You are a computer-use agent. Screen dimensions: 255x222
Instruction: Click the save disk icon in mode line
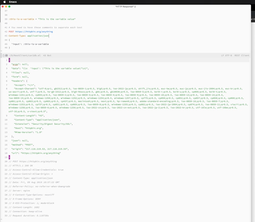[x=6, y=55]
